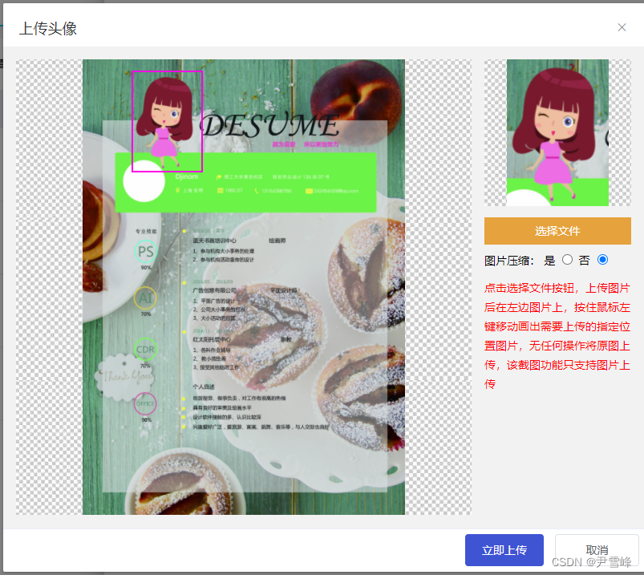Click the selected blue compression radio button
This screenshot has width=644, height=575.
(x=603, y=259)
